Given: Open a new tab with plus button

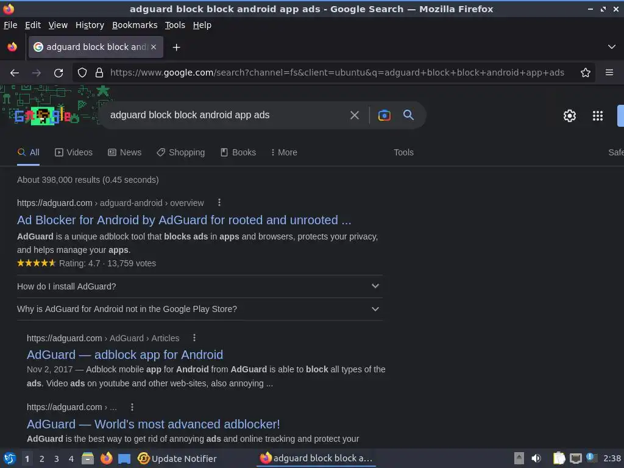Looking at the screenshot, I should click(176, 48).
